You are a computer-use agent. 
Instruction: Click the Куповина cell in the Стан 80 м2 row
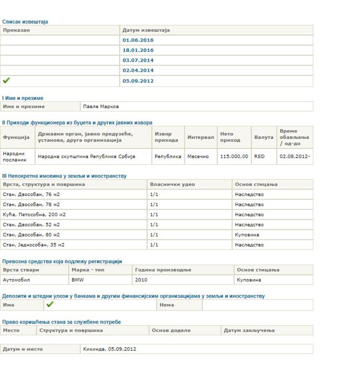coord(247,235)
